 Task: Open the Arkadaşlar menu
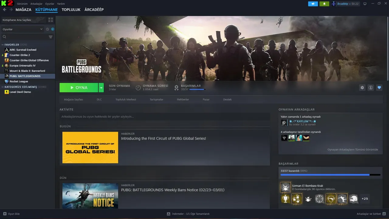coord(36,4)
